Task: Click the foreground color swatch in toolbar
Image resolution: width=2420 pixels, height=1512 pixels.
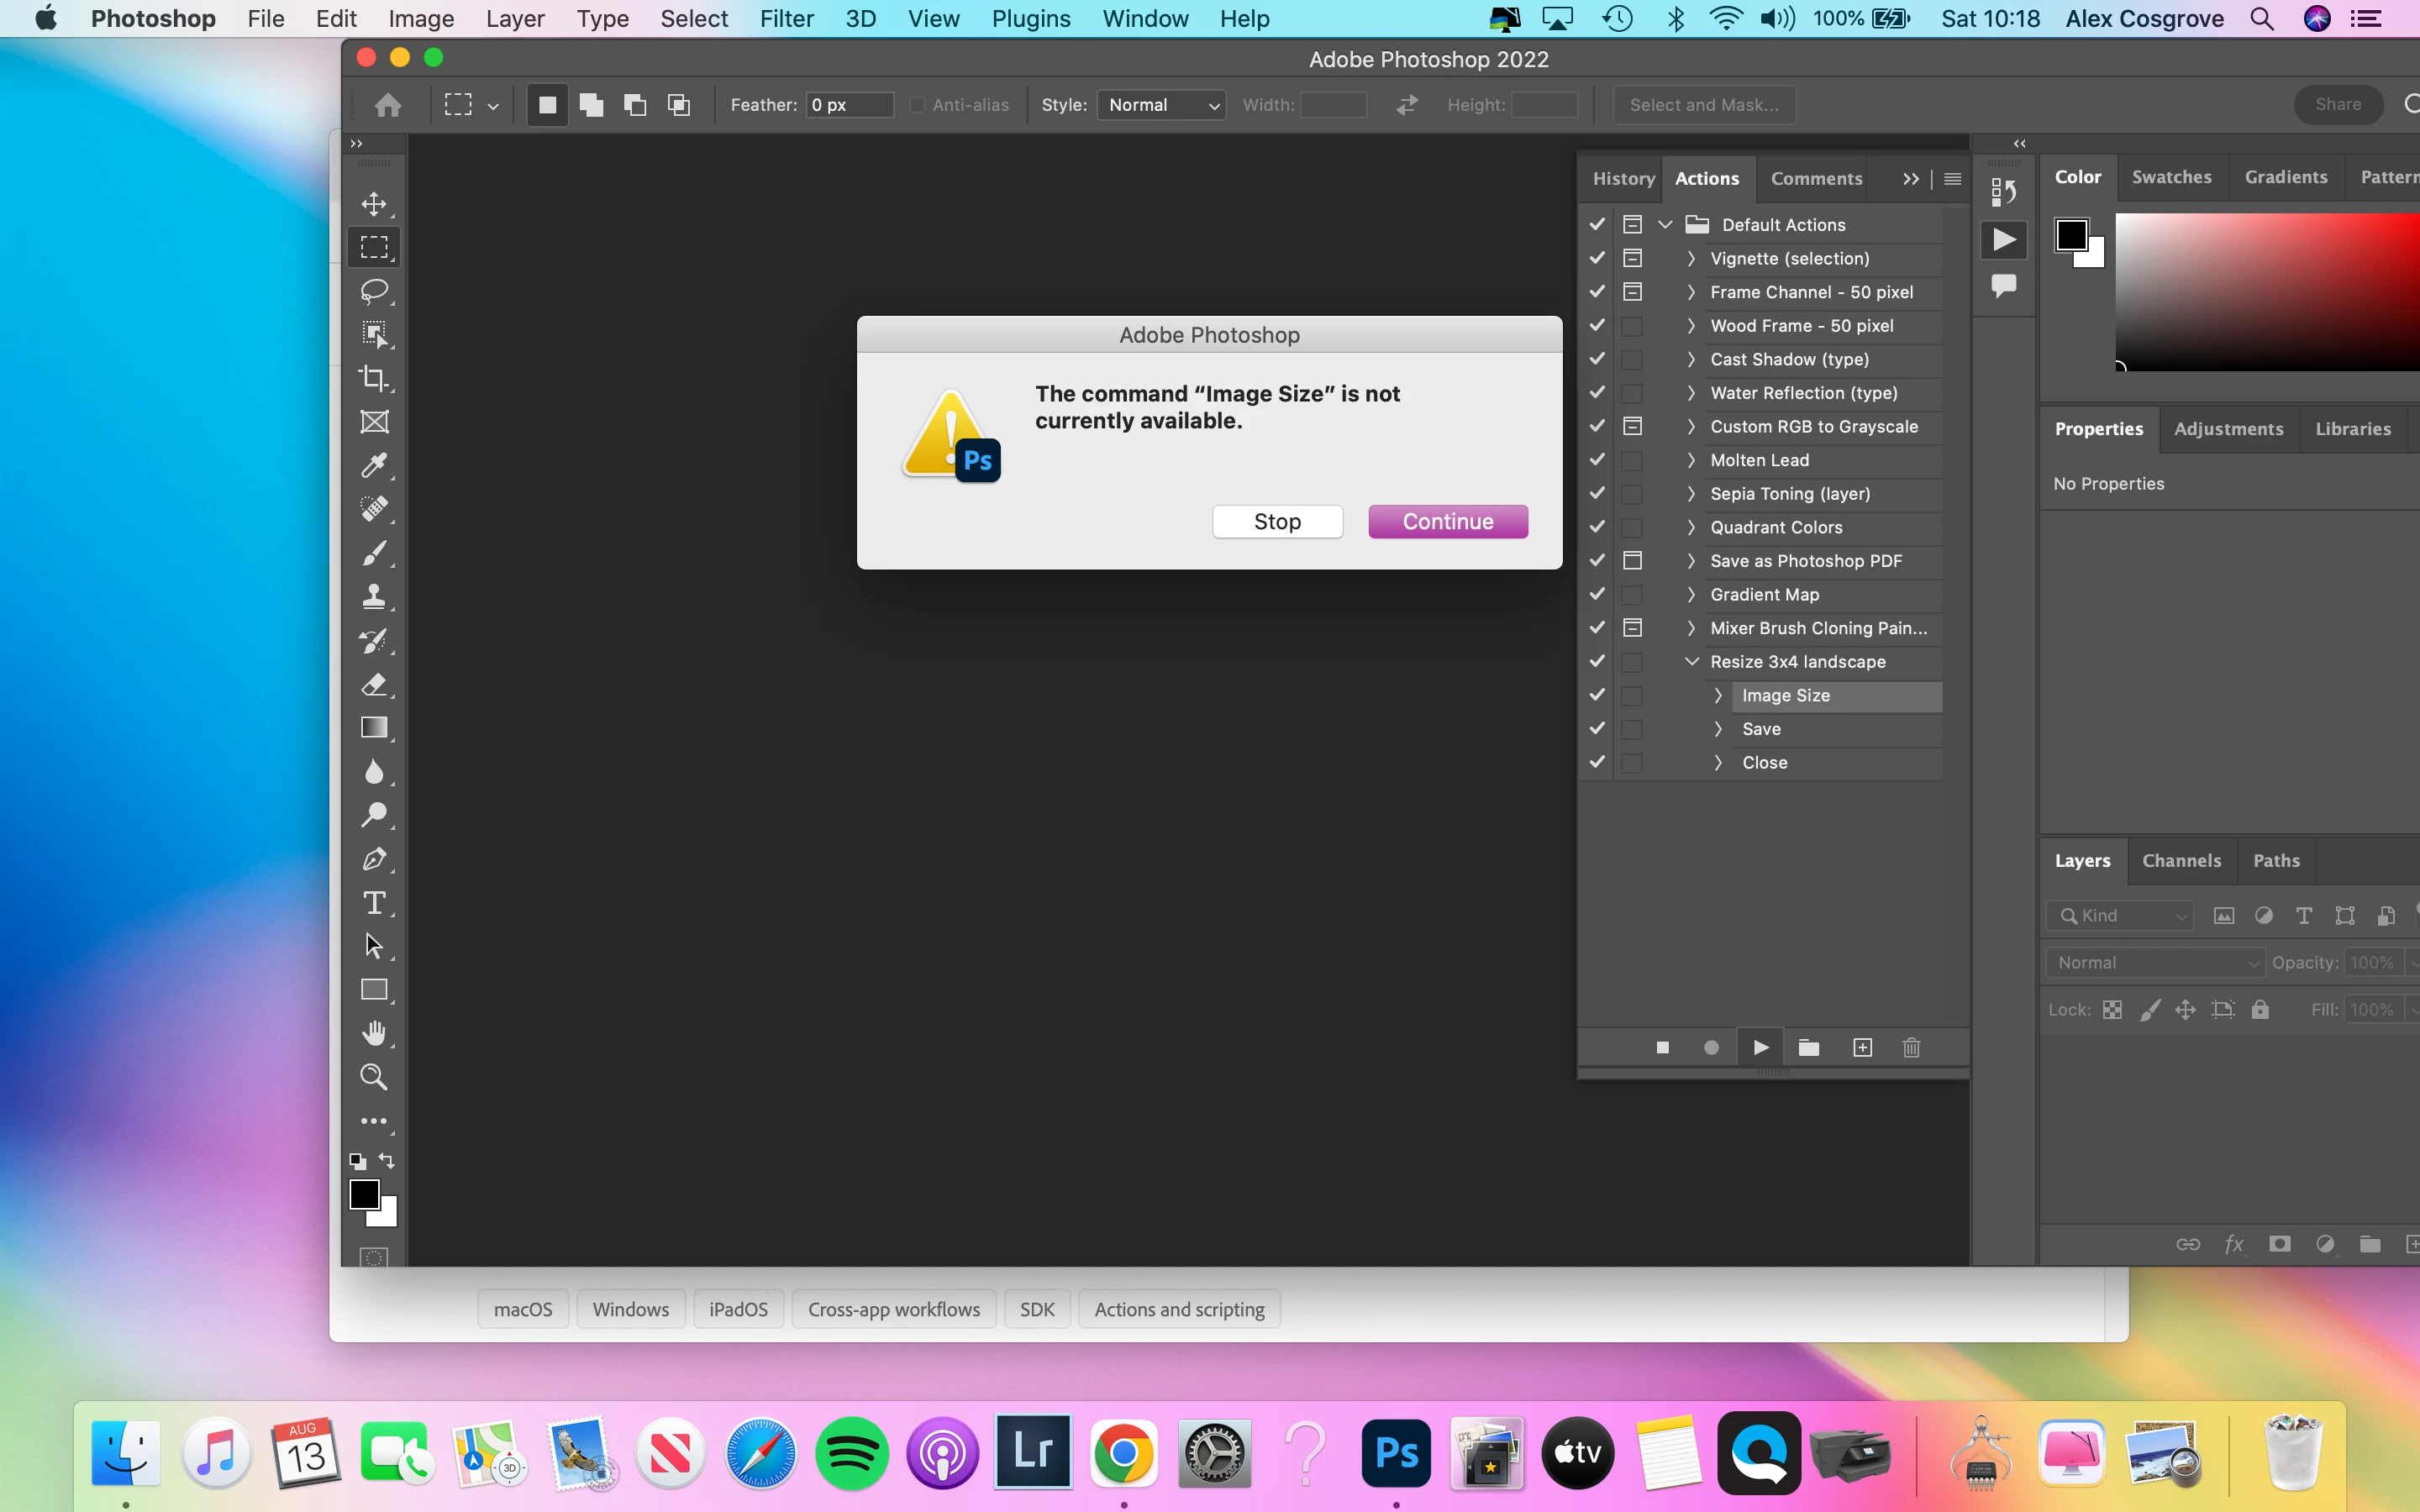Action: (x=363, y=1194)
